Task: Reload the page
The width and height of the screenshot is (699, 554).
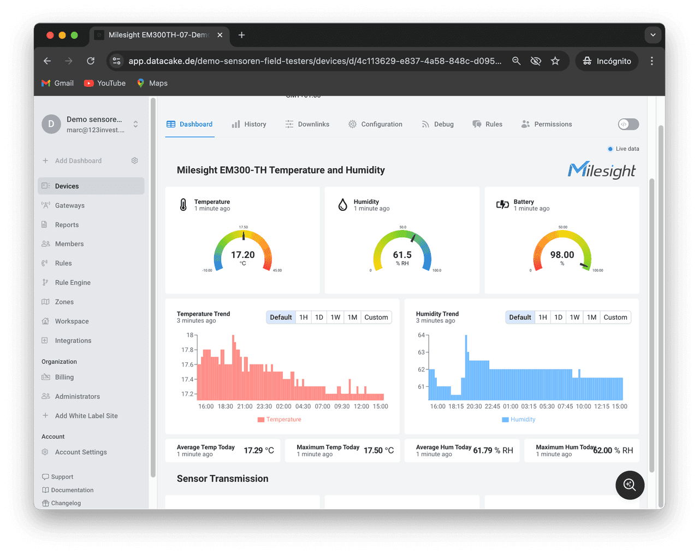Action: point(91,61)
